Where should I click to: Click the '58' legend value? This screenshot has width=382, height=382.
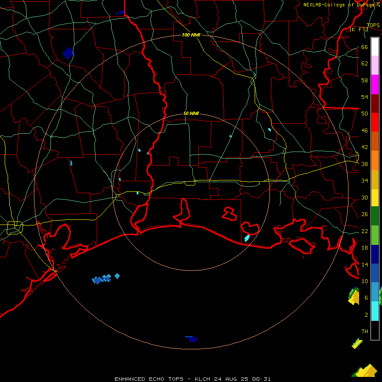[x=365, y=80]
